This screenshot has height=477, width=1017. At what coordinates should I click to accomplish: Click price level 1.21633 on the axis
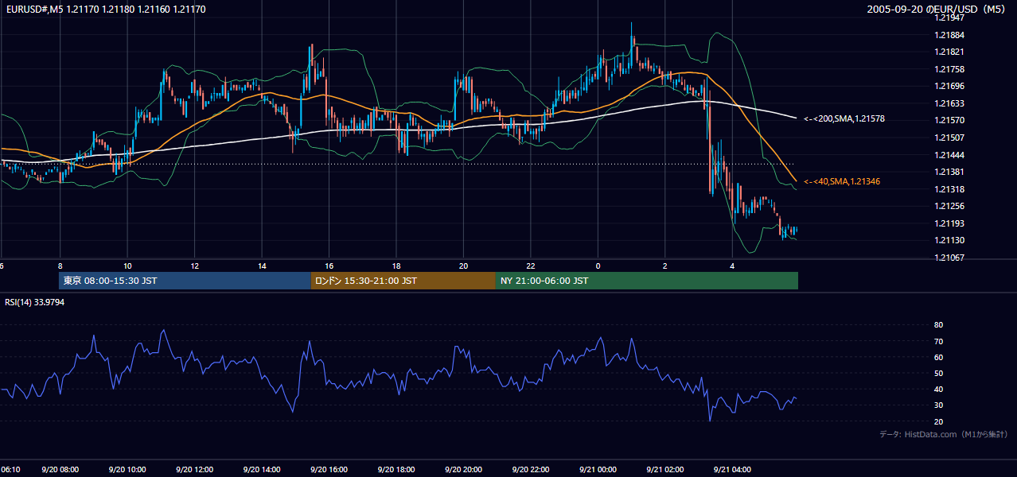point(948,103)
